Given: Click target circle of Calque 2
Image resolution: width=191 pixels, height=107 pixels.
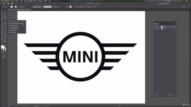Looking at the screenshot, I should click(173, 26).
